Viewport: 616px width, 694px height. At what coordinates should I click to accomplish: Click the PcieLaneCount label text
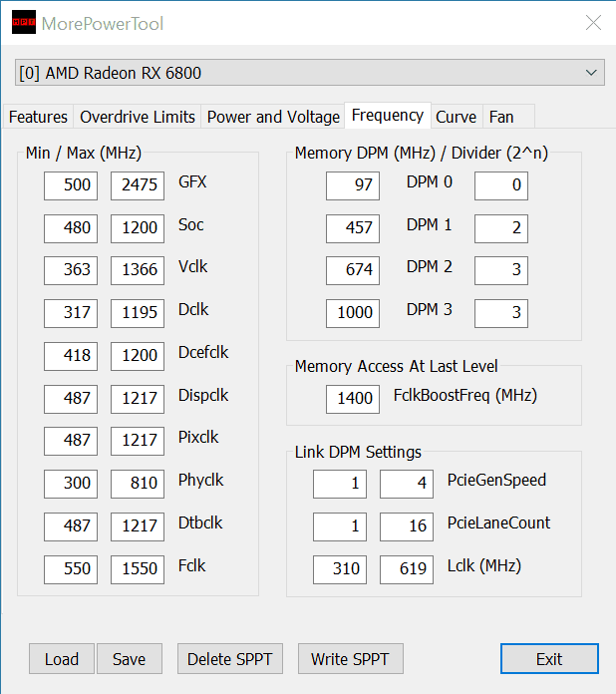pos(498,522)
